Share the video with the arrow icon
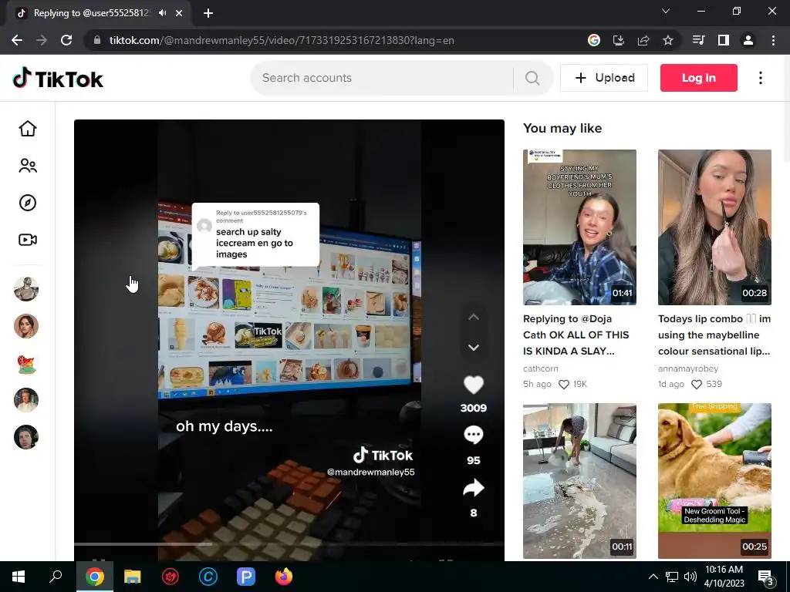The width and height of the screenshot is (790, 592). point(474,487)
